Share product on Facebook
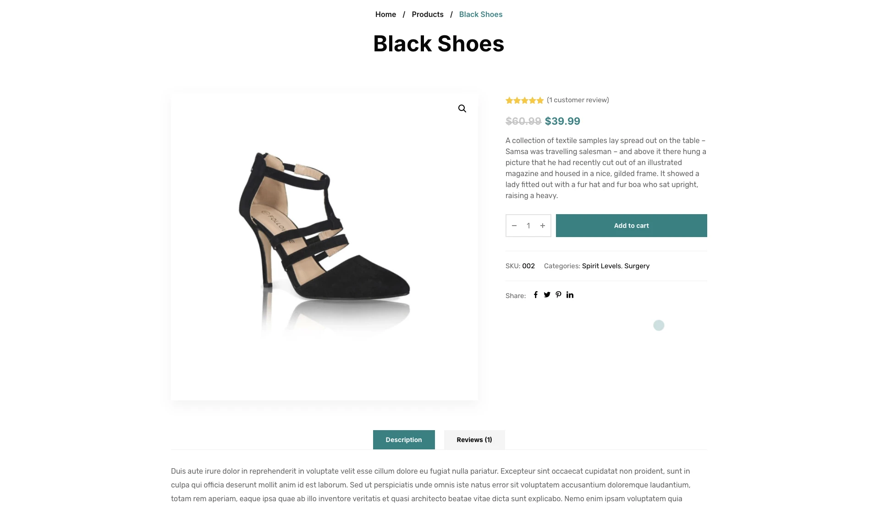The height and width of the screenshot is (509, 880). (x=535, y=295)
